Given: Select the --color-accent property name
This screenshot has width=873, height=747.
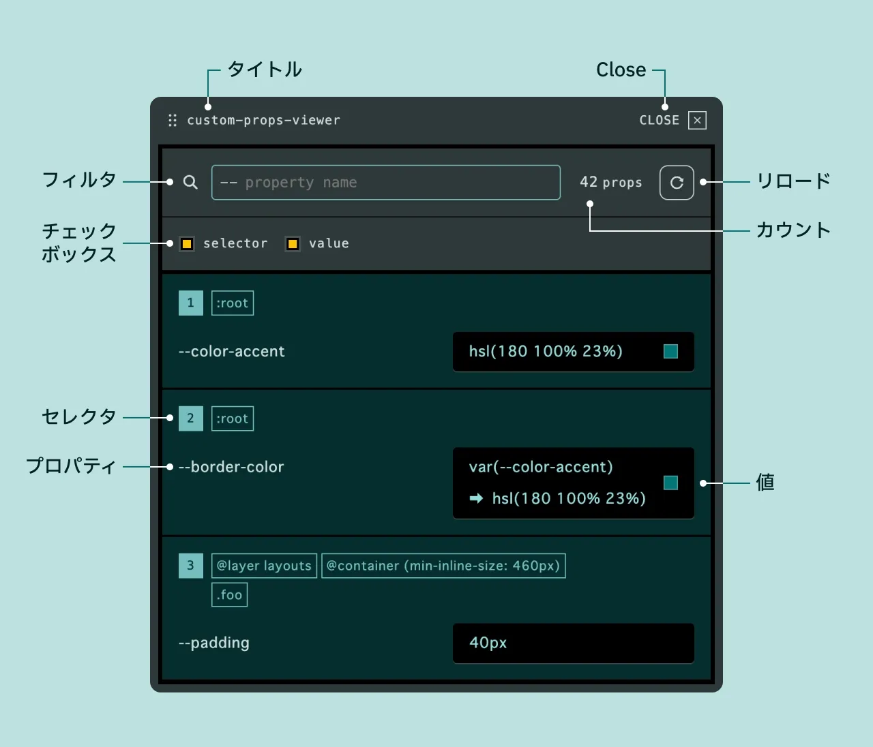Looking at the screenshot, I should point(231,352).
